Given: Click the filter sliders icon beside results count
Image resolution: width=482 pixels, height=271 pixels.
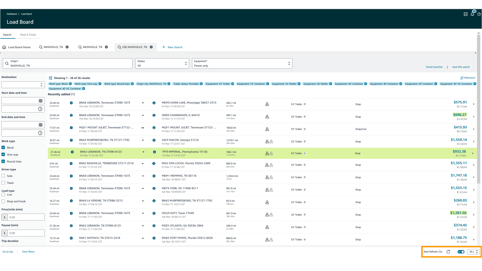Looking at the screenshot, I should [50, 78].
